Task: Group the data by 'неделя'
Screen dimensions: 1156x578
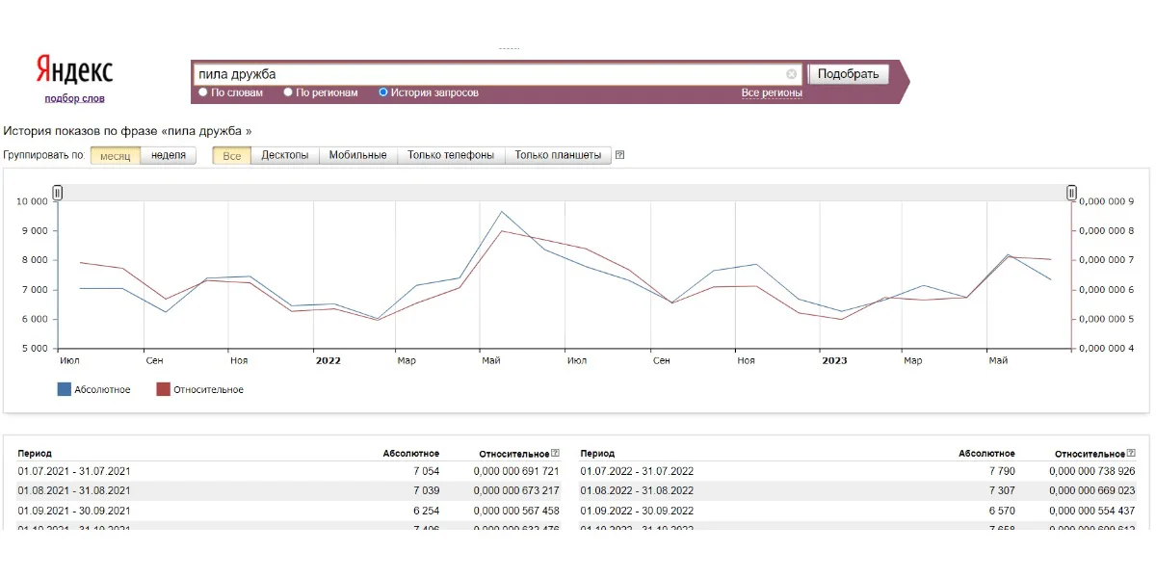Action: (169, 155)
